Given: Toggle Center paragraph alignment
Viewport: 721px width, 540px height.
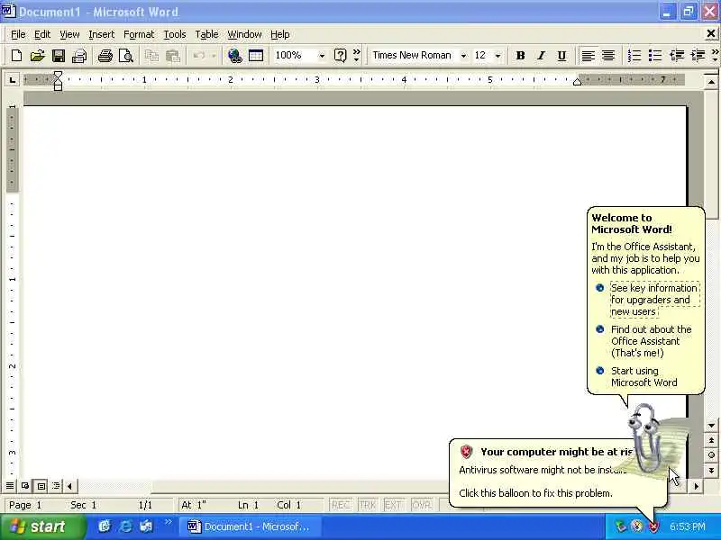Looking at the screenshot, I should 608,56.
